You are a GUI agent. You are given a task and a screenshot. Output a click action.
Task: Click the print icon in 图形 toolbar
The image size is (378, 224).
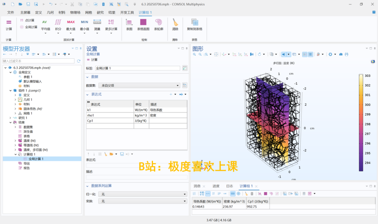tap(346, 55)
